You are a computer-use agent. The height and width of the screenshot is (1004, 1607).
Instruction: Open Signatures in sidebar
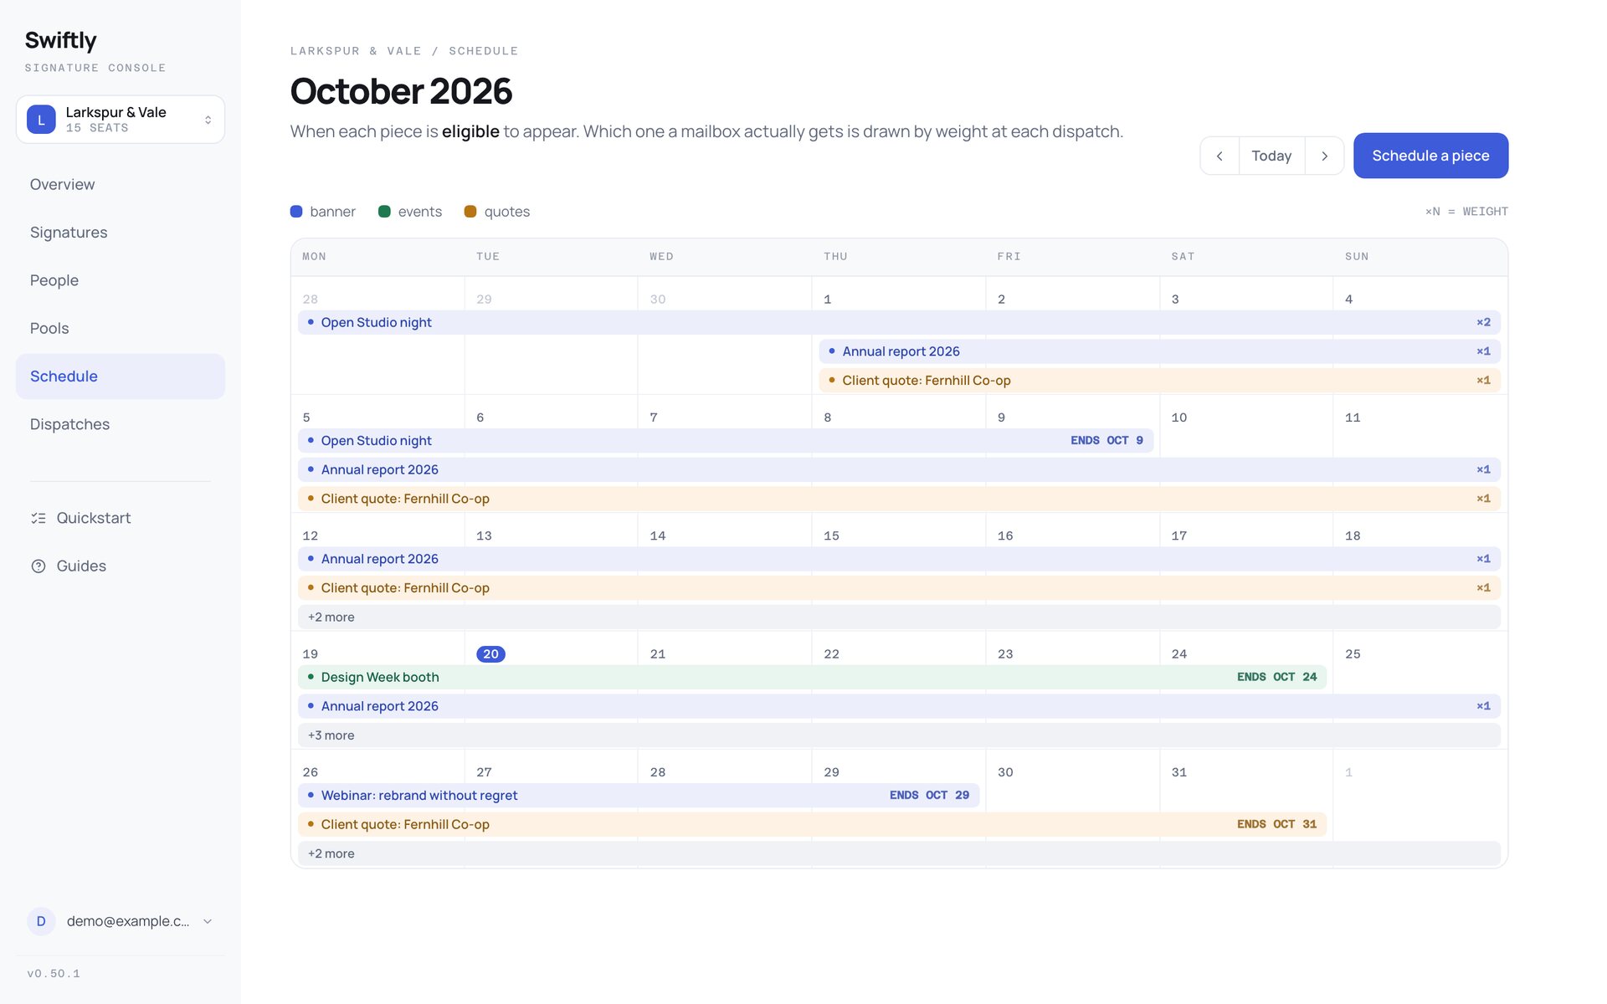121,233
